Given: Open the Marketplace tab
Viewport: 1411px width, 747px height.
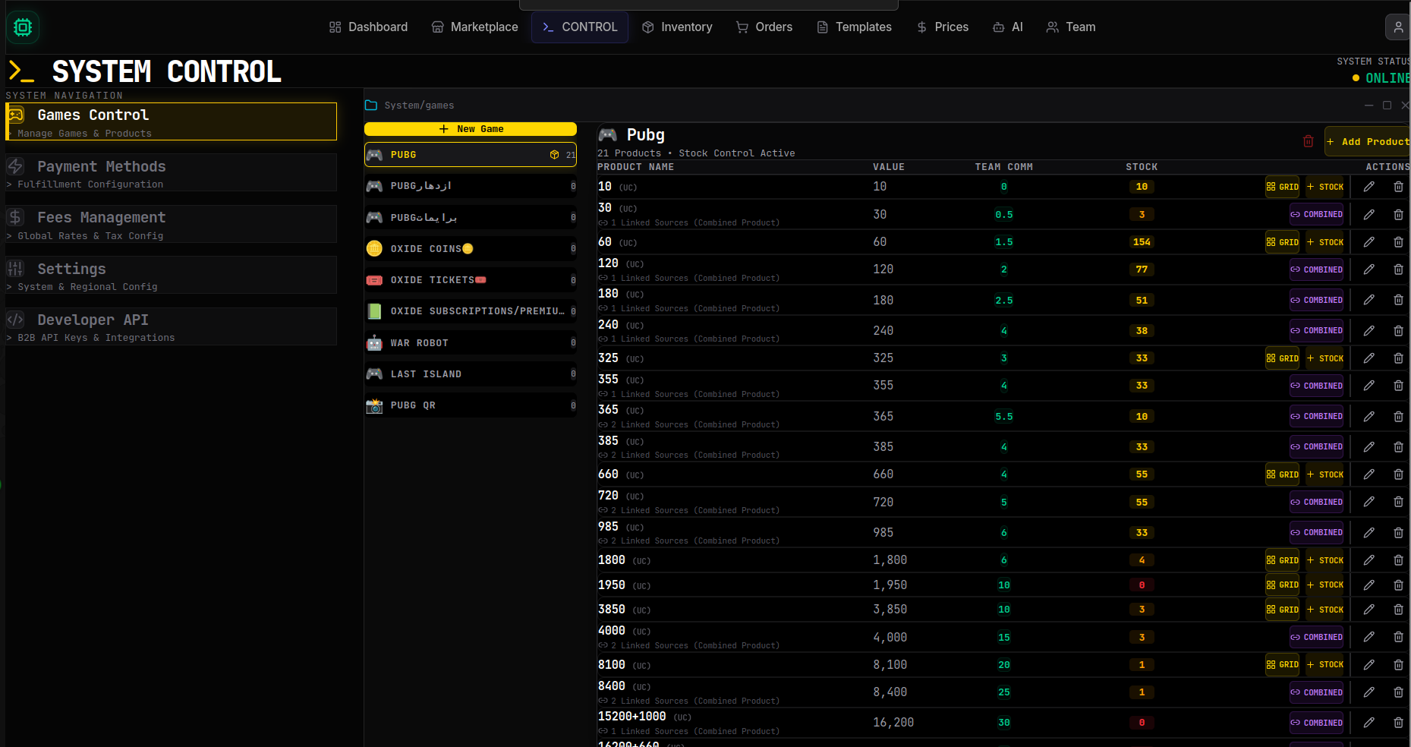Looking at the screenshot, I should point(474,27).
